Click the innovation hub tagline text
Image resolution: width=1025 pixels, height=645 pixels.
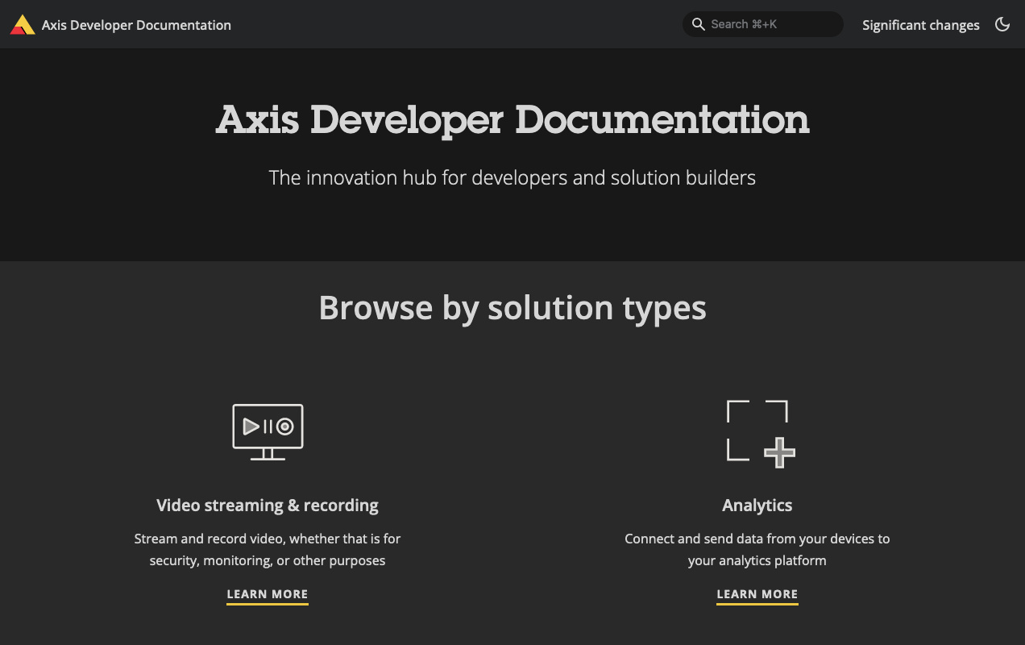(512, 177)
